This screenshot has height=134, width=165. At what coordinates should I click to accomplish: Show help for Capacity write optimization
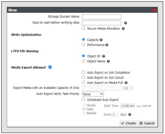coord(101,40)
